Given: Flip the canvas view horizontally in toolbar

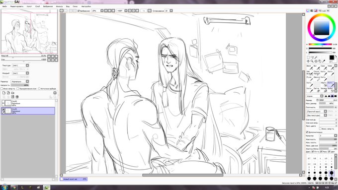Looking at the screenshot, I should click(150, 10).
